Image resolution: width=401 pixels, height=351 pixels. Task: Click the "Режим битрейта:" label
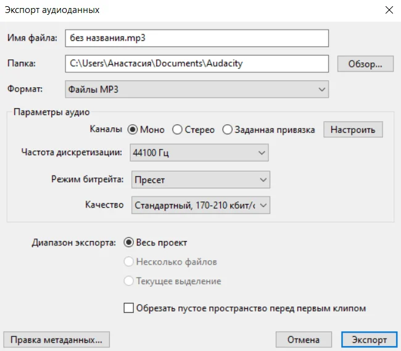(88, 179)
